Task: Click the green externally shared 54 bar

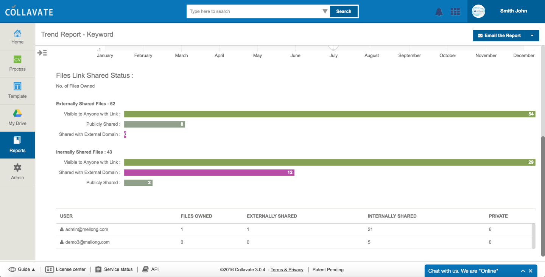Action: tap(329, 114)
